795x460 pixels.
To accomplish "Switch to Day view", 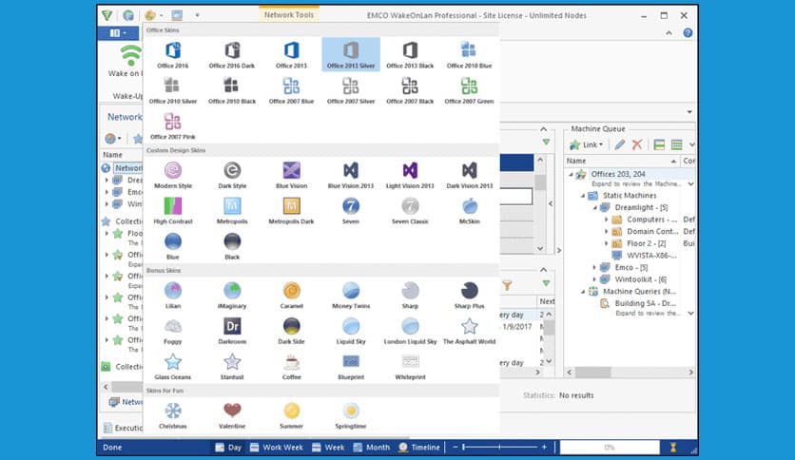I will [x=228, y=448].
